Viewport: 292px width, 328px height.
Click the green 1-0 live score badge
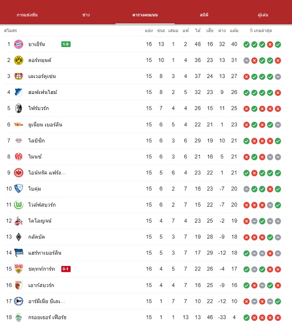66,44
